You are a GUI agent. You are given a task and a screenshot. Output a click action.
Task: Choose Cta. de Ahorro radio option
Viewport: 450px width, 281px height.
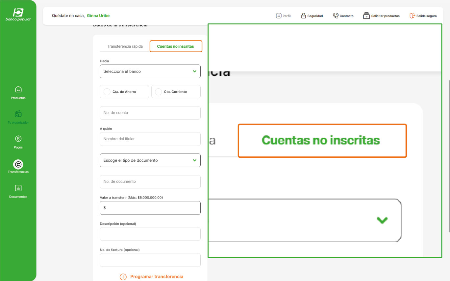[x=107, y=91]
